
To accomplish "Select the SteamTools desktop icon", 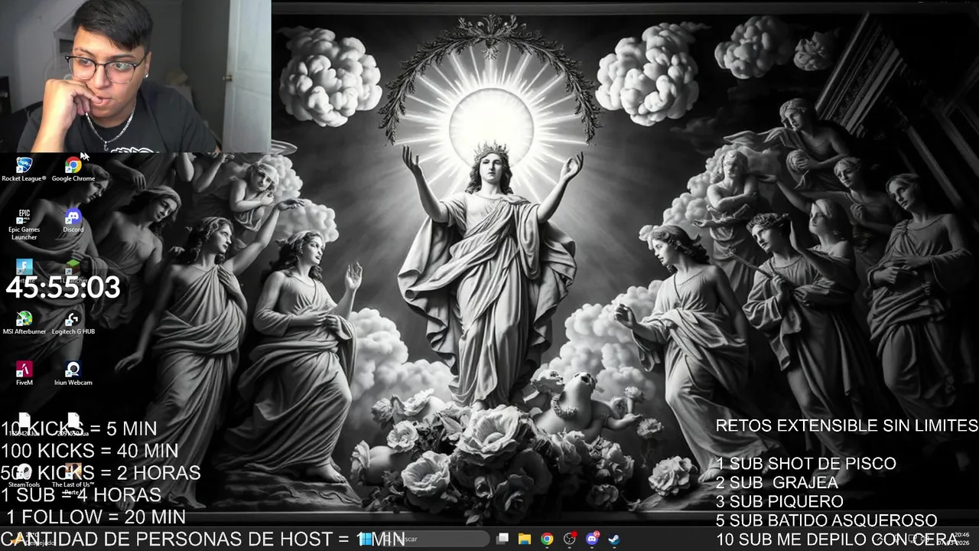I will point(24,475).
